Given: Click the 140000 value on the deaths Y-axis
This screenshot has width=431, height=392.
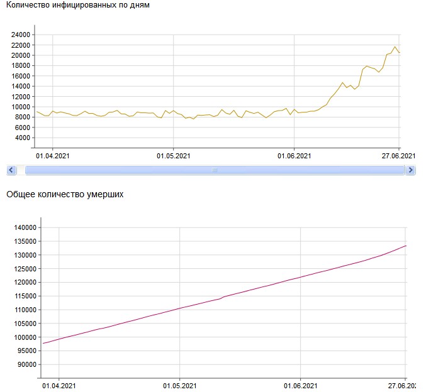Looking at the screenshot, I should (26, 227).
